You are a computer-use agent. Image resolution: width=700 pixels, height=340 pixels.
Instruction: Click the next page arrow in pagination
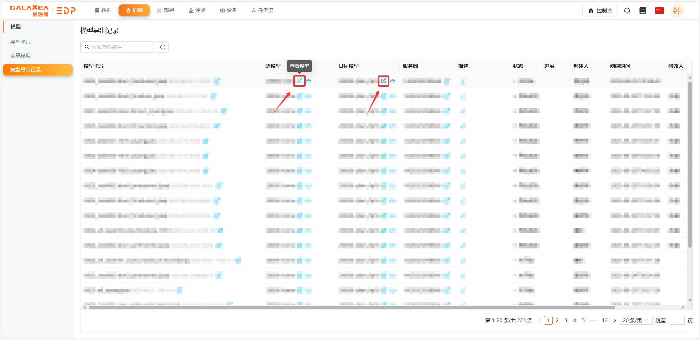coord(614,321)
